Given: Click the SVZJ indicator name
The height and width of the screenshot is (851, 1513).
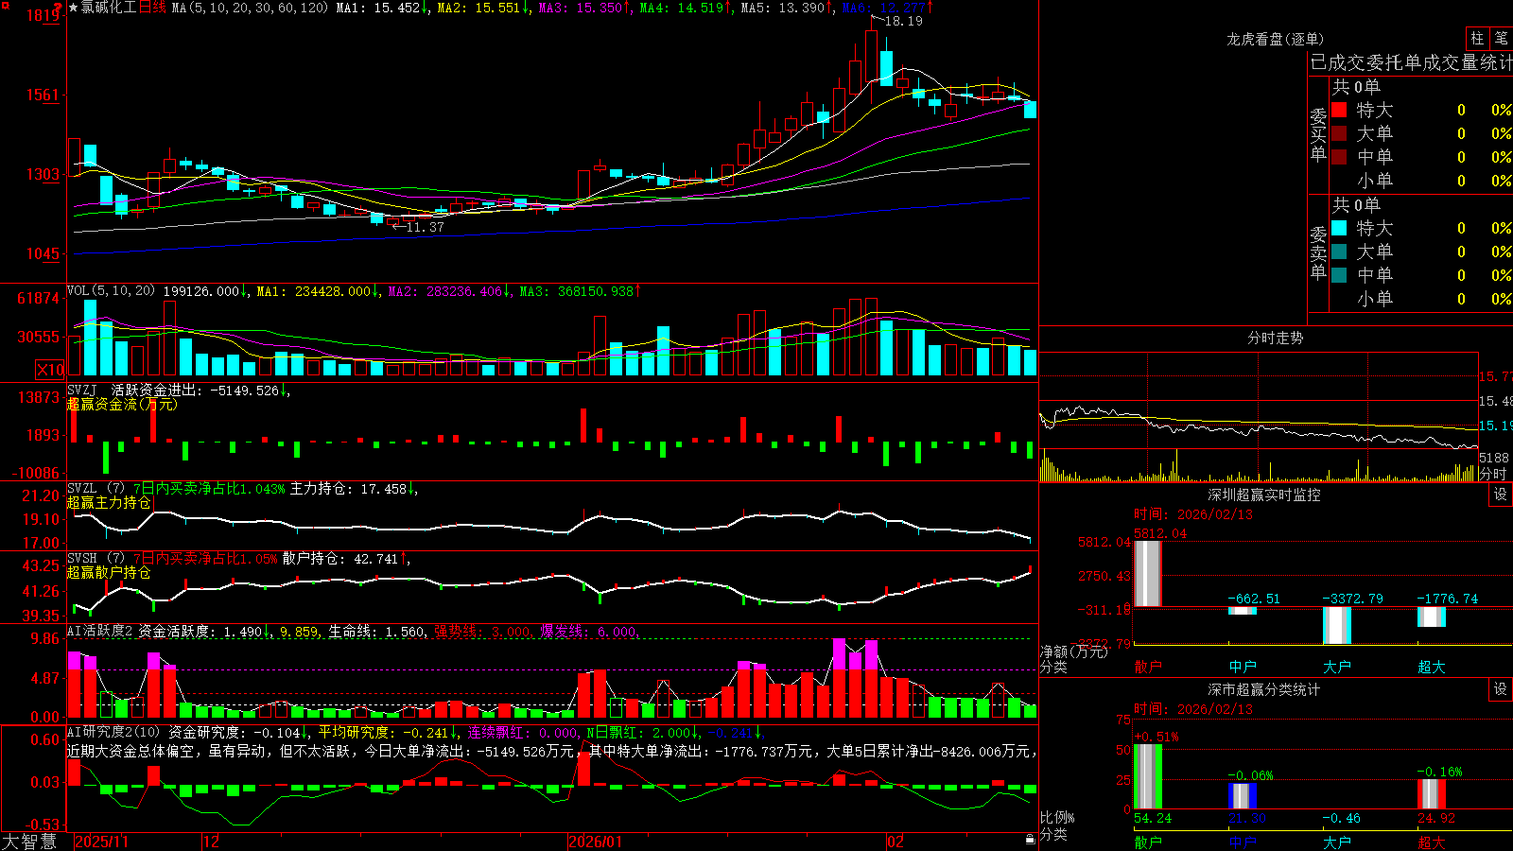Looking at the screenshot, I should coord(81,390).
